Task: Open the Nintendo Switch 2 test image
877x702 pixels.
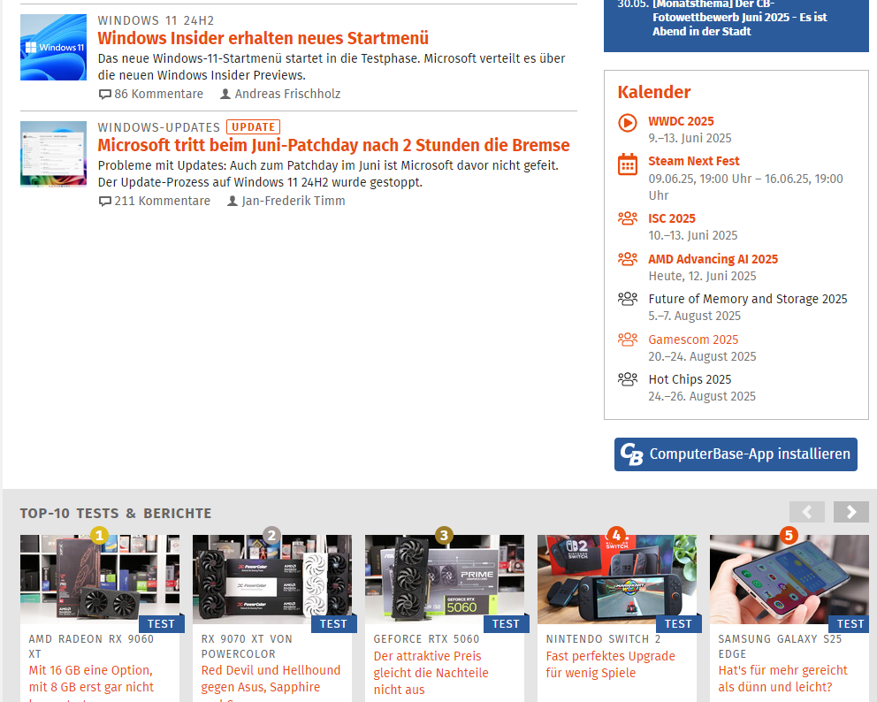Action: pyautogui.click(x=617, y=579)
